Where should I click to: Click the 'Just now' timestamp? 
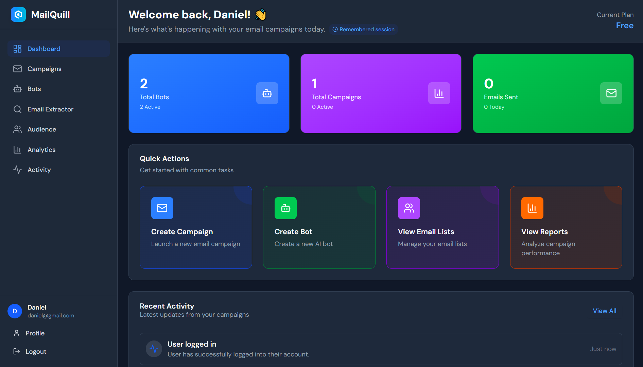click(x=603, y=349)
